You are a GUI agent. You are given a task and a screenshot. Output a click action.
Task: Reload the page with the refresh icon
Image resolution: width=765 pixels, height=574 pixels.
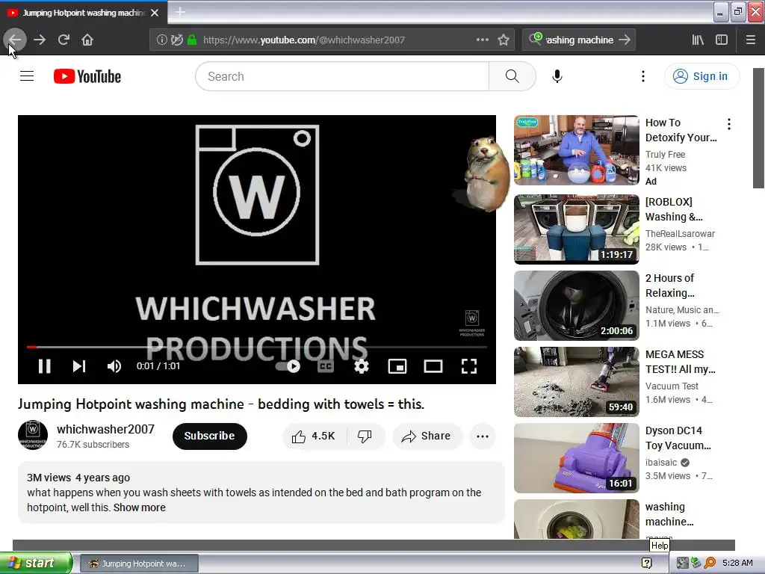(x=64, y=40)
